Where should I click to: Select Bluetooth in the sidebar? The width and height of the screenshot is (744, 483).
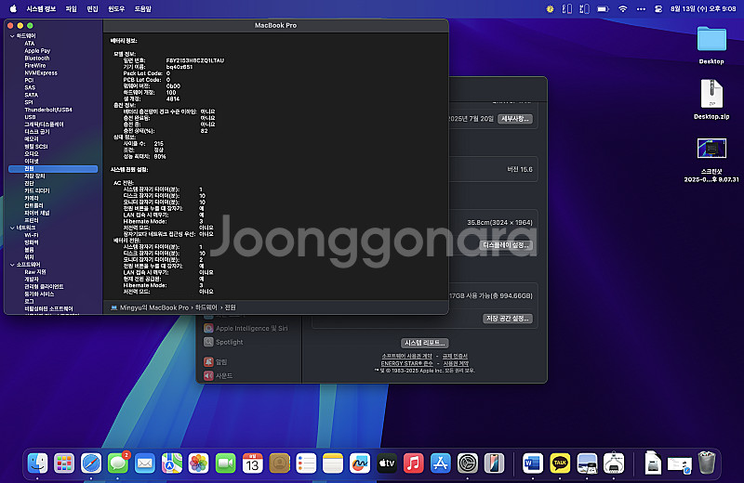tap(37, 59)
